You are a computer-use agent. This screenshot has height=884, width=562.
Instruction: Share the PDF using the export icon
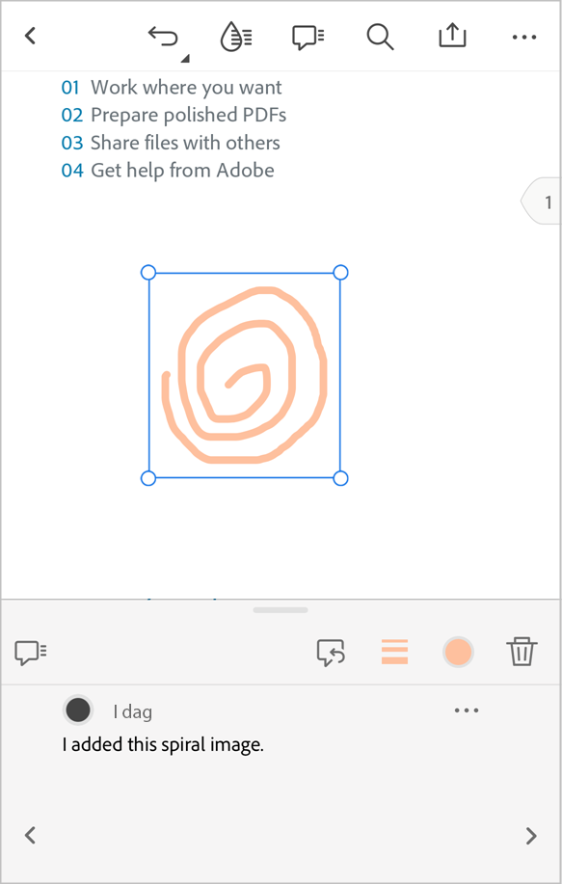coord(452,36)
